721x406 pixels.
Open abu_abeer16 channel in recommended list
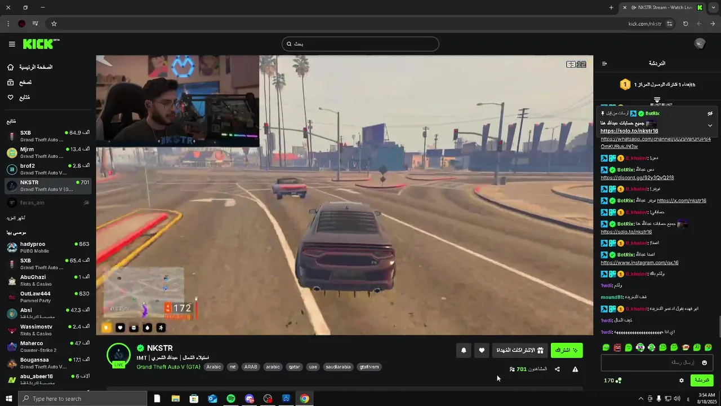pos(48,379)
